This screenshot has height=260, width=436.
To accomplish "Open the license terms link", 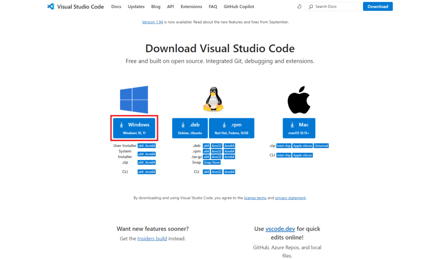I will point(255,198).
